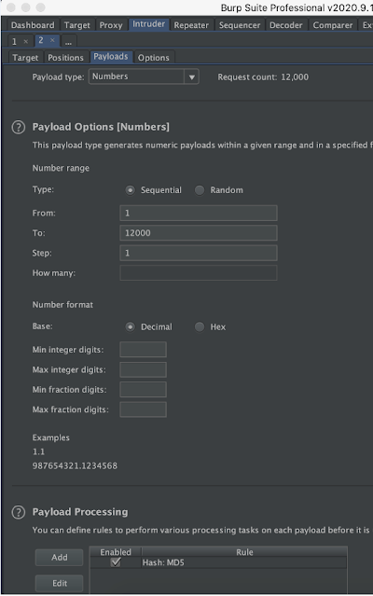This screenshot has width=373, height=596.
Task: Open Payload Processing help icon
Action: pyautogui.click(x=19, y=512)
